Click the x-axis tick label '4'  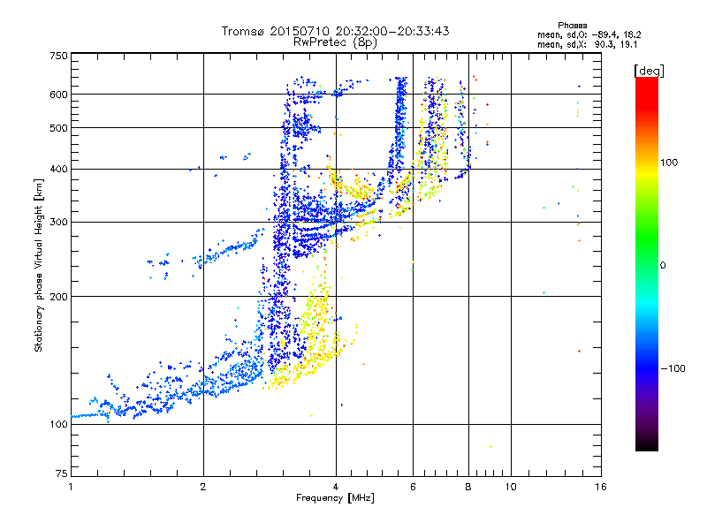coord(336,487)
